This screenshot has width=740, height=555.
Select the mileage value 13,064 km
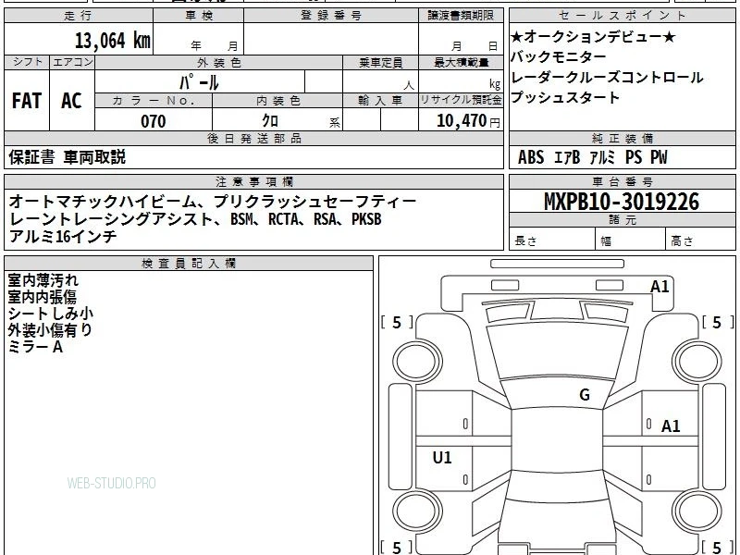112,40
